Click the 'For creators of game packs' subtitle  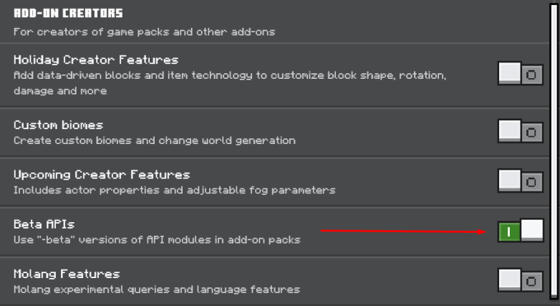point(144,32)
